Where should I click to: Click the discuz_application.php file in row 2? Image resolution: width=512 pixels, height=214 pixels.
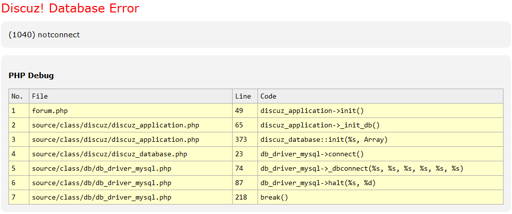130,125
